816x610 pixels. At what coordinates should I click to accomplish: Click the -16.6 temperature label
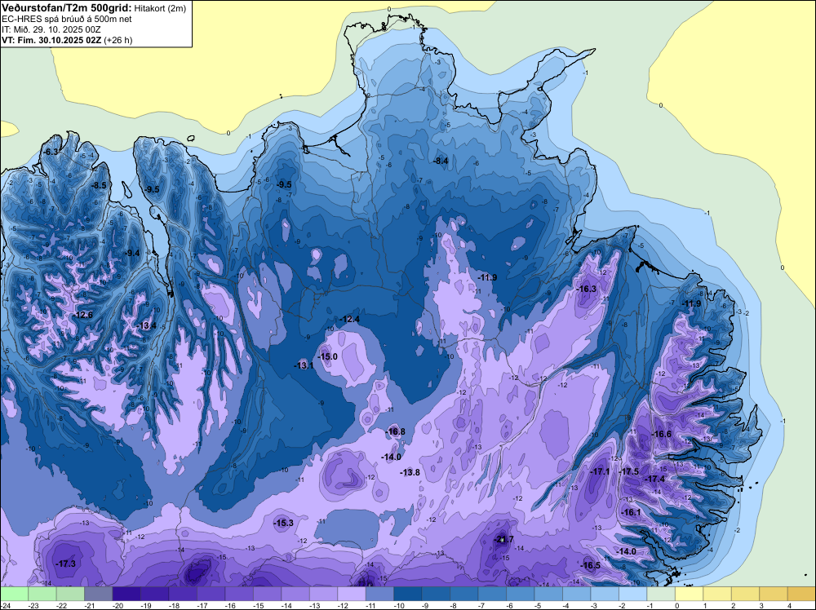point(662,434)
